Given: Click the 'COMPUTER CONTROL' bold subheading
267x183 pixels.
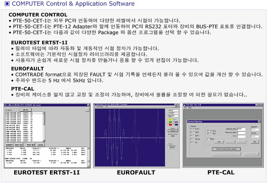Looking at the screenshot, I should pyautogui.click(x=38, y=15).
